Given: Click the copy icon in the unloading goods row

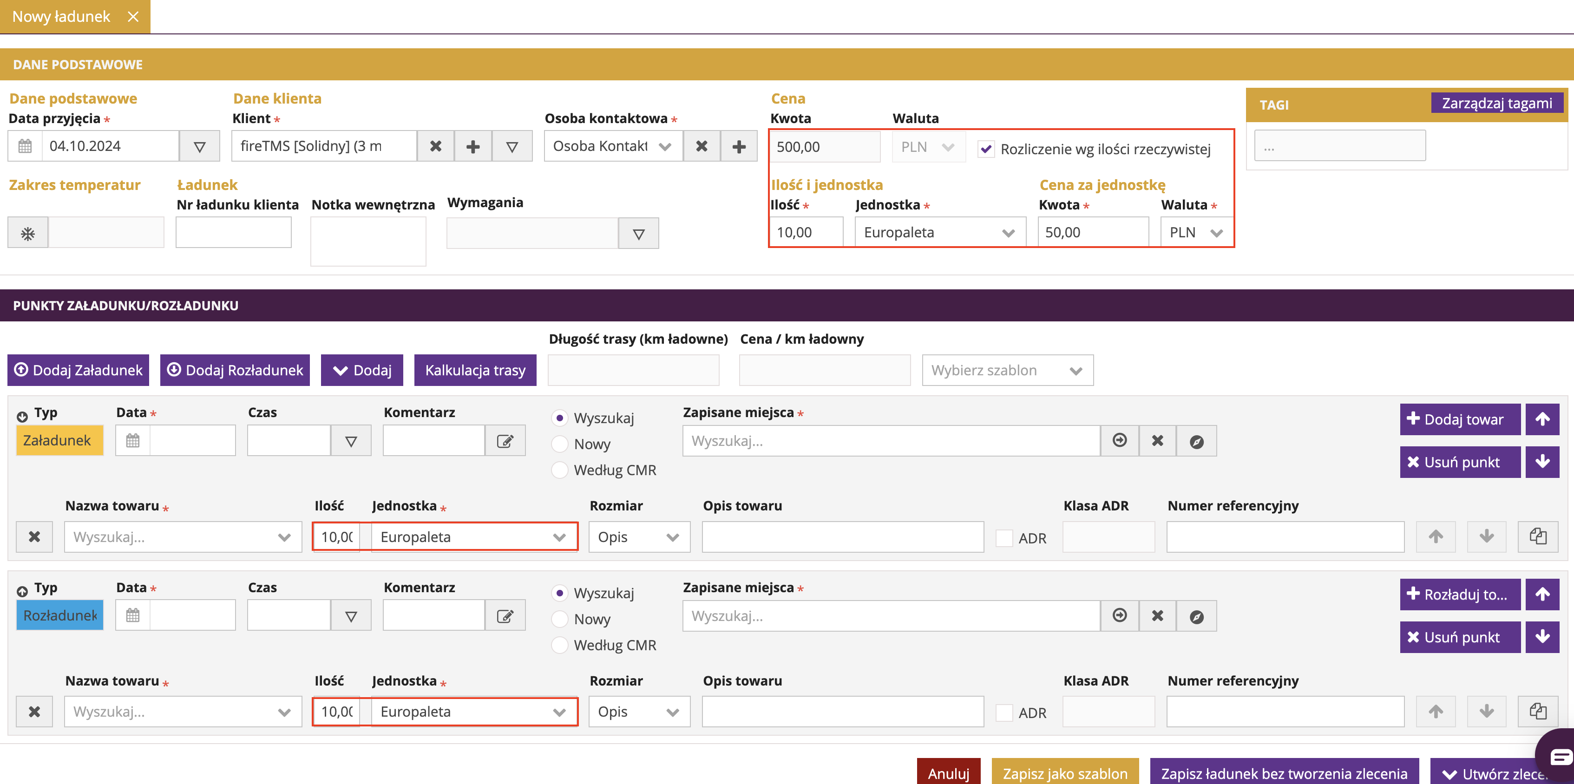Looking at the screenshot, I should coord(1537,711).
